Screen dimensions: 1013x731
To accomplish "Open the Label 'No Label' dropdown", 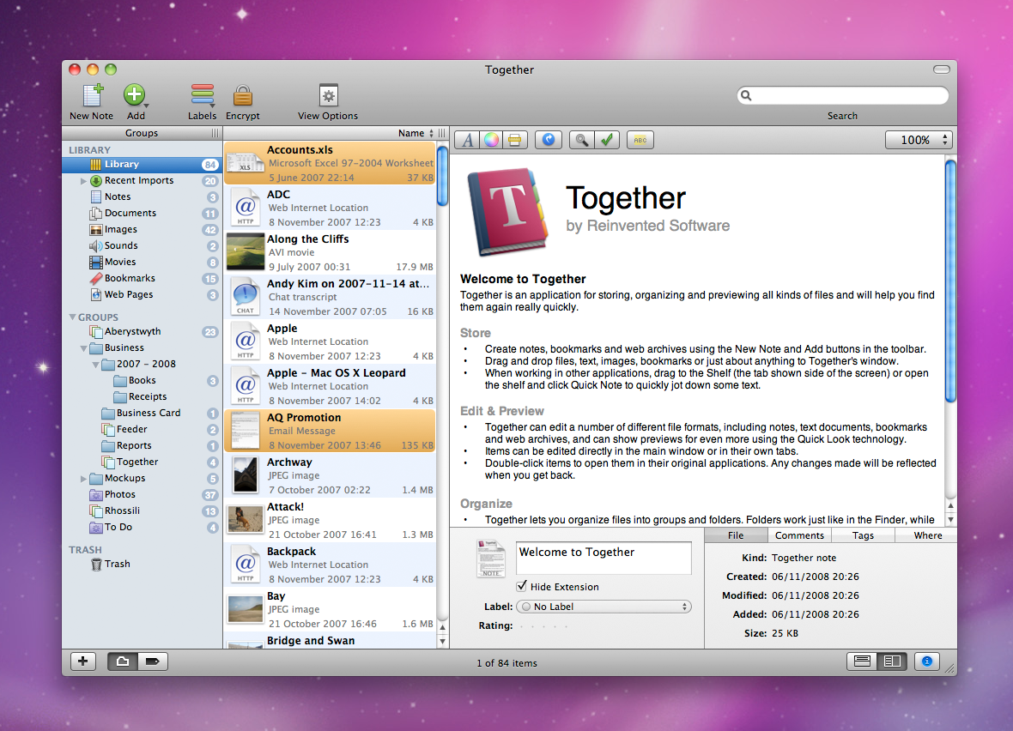I will tap(604, 607).
